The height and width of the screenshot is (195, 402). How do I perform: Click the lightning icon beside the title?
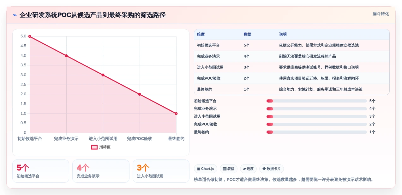[x=15, y=15]
